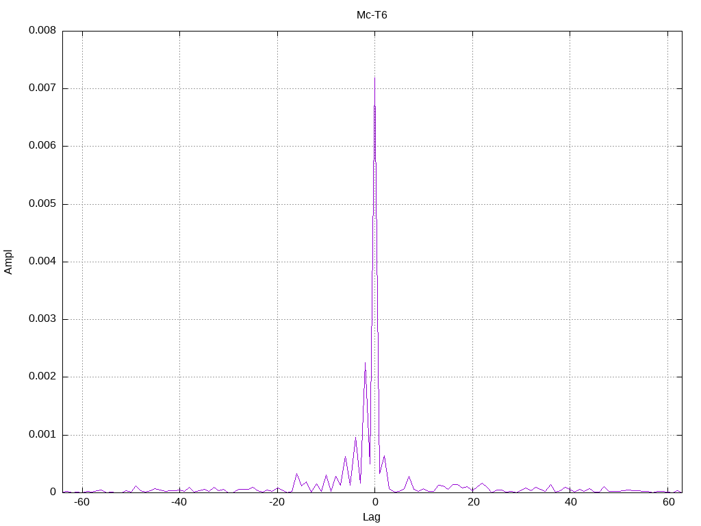This screenshot has height=526, width=701.
Task: Click the 20 x-axis tick label
Action: 474,502
